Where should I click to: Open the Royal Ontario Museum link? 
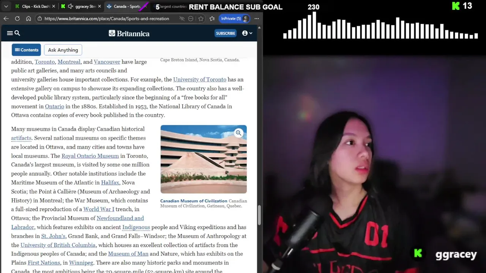click(x=90, y=156)
